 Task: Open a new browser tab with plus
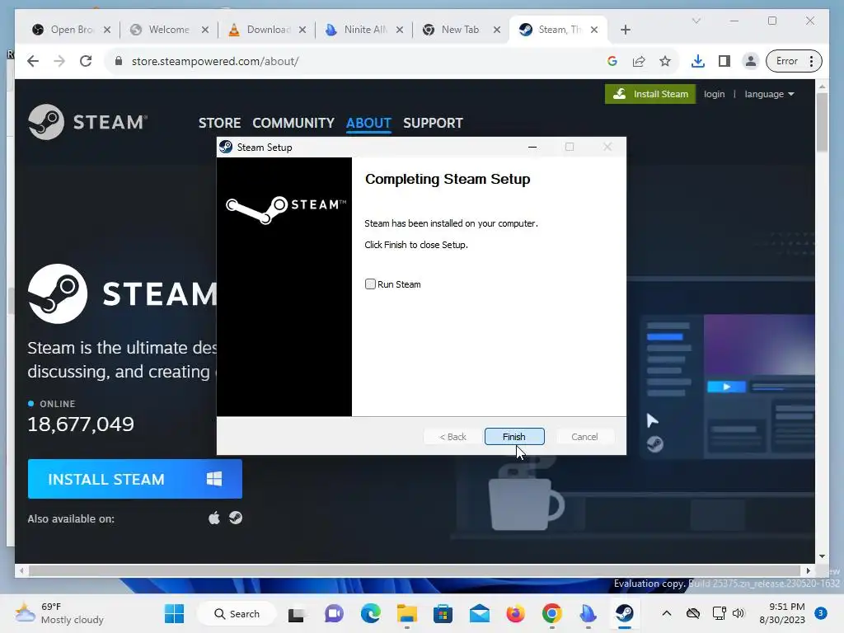625,30
